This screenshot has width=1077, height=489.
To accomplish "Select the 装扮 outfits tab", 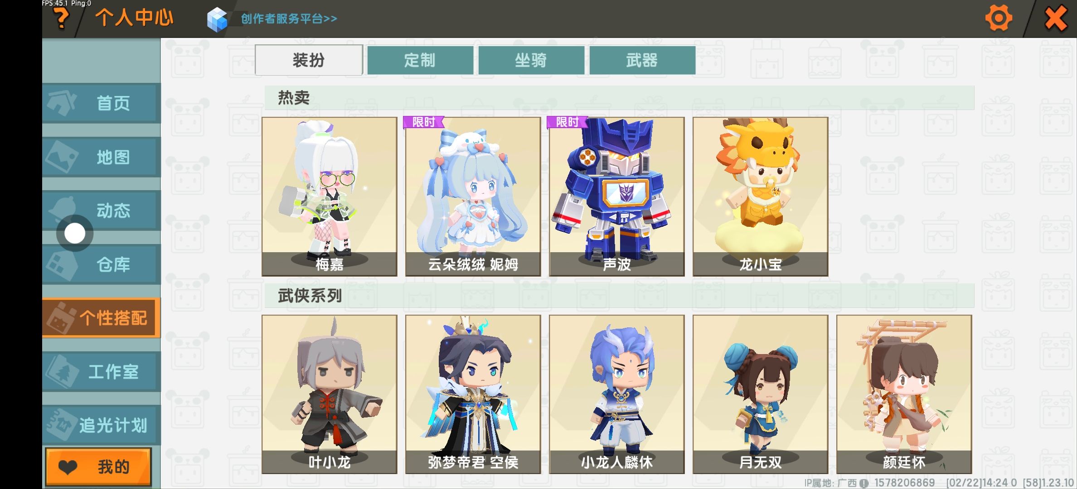I will tap(309, 60).
